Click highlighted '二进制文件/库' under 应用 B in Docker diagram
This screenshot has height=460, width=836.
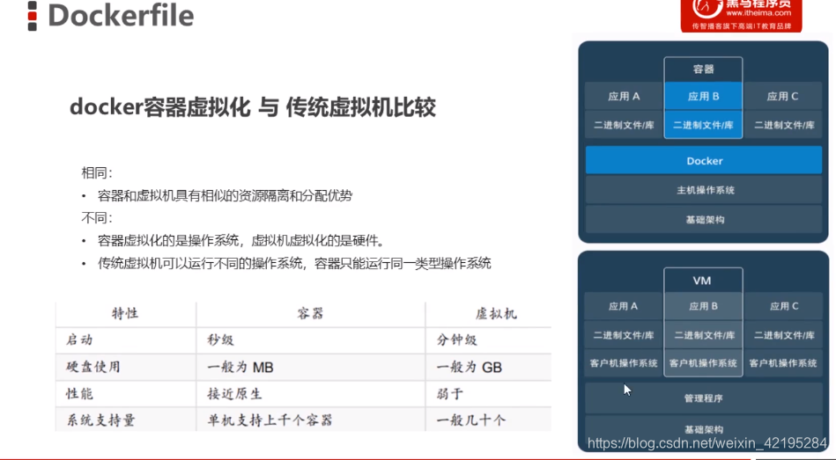click(703, 125)
